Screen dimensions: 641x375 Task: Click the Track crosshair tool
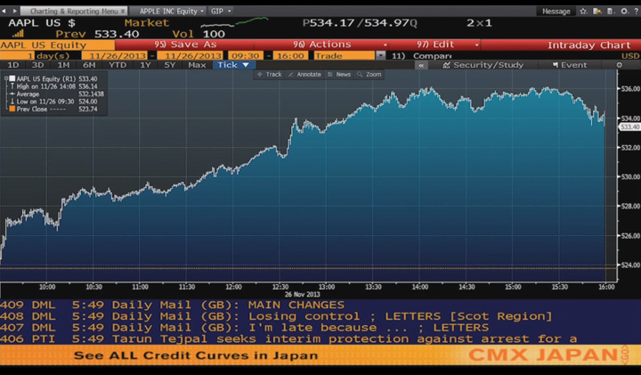[x=269, y=75]
